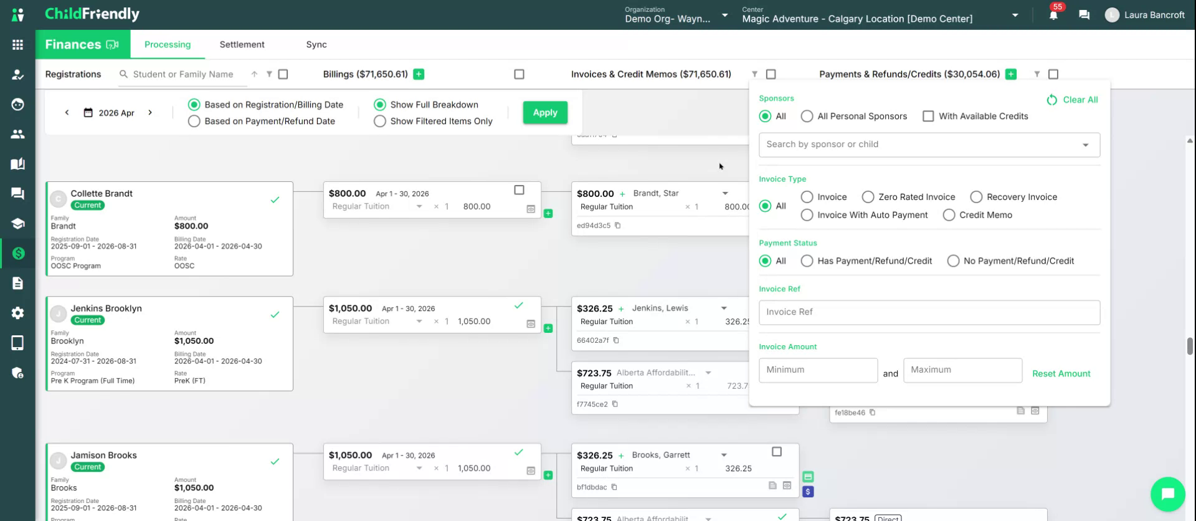Open the notifications bell with 55 badge

(x=1053, y=14)
